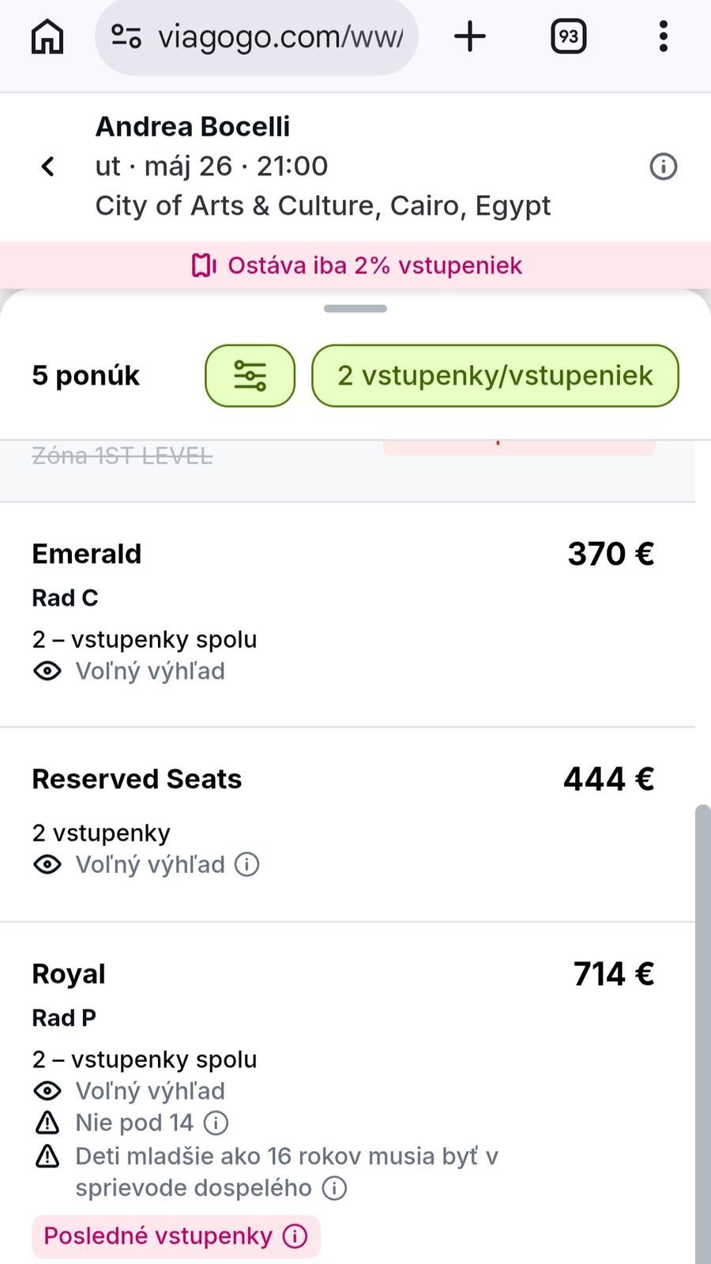Tap info icon next to Reserved Seats view

[247, 865]
